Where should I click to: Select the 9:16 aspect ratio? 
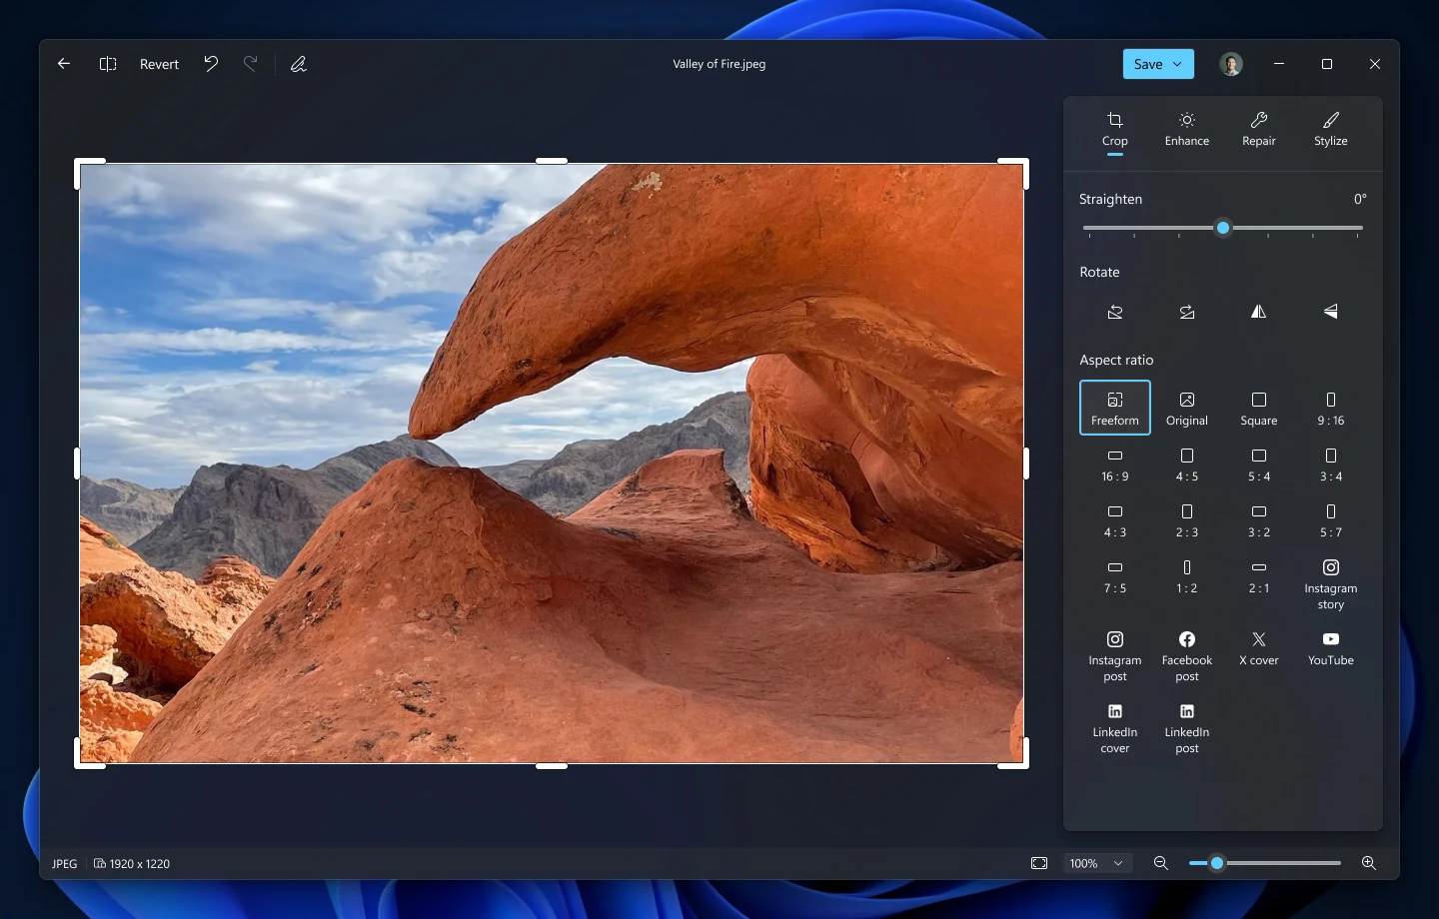coord(1331,408)
